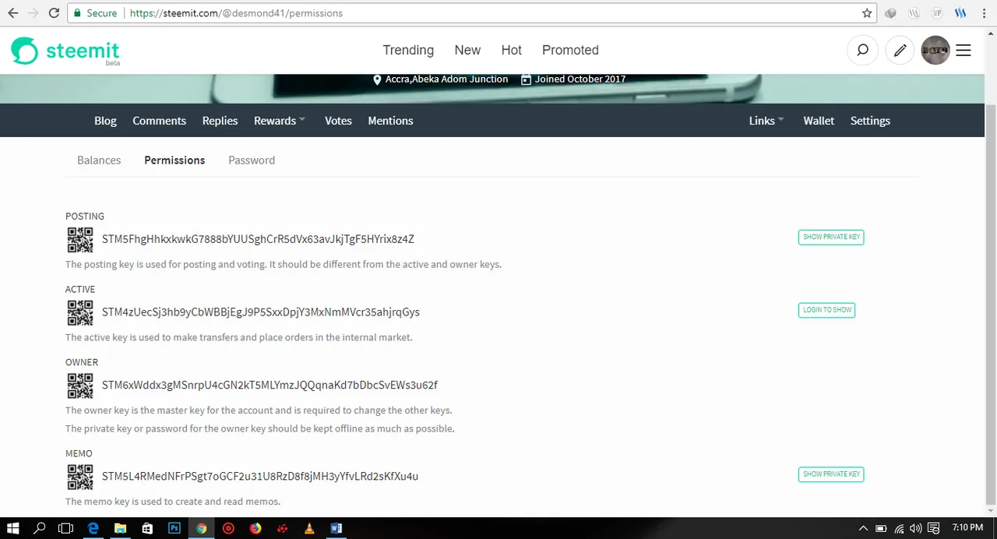Open Microsoft Word from the taskbar

[336, 528]
